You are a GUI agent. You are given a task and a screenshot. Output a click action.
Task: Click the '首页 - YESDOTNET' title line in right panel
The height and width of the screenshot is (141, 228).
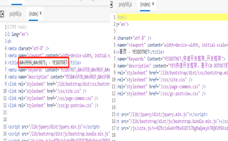140,52
